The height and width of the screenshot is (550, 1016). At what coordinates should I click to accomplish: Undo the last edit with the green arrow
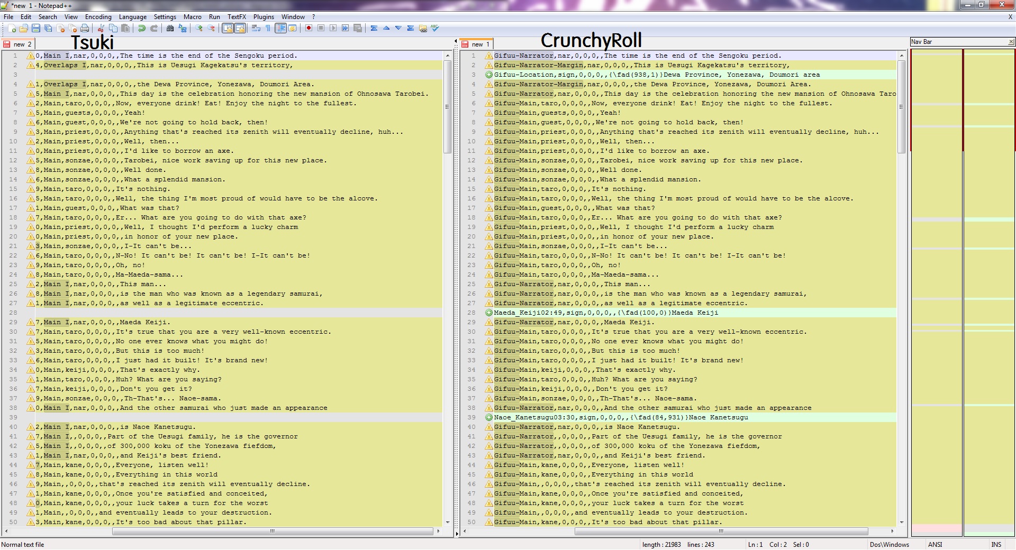tap(141, 29)
